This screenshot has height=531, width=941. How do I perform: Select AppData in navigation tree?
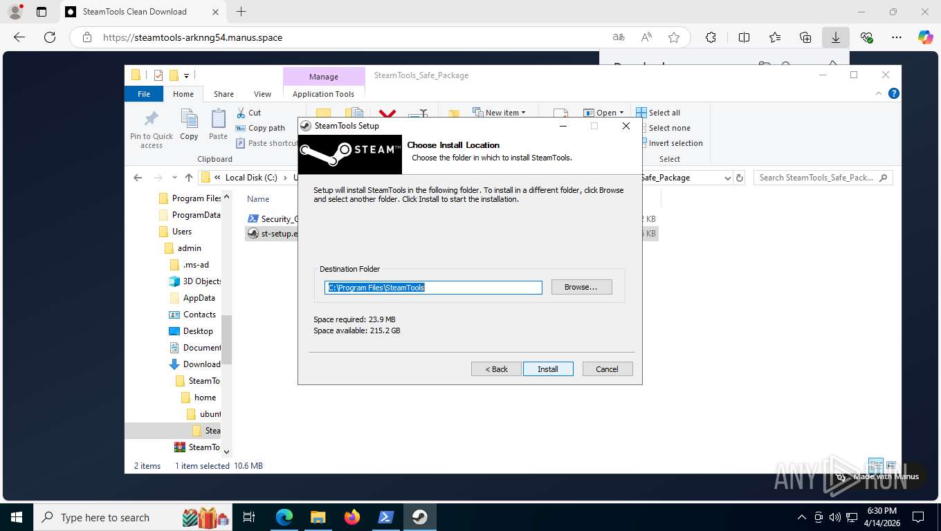pyautogui.click(x=192, y=298)
